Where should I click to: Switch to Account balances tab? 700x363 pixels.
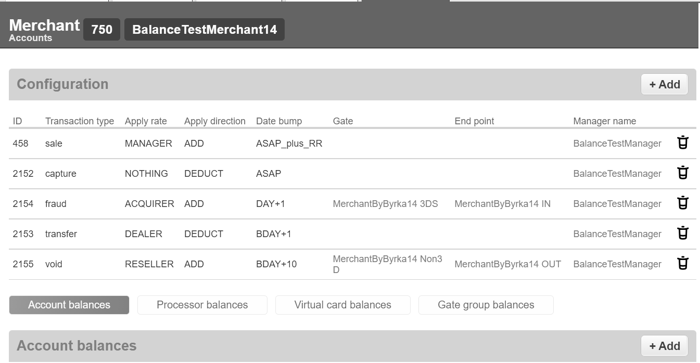[69, 305]
